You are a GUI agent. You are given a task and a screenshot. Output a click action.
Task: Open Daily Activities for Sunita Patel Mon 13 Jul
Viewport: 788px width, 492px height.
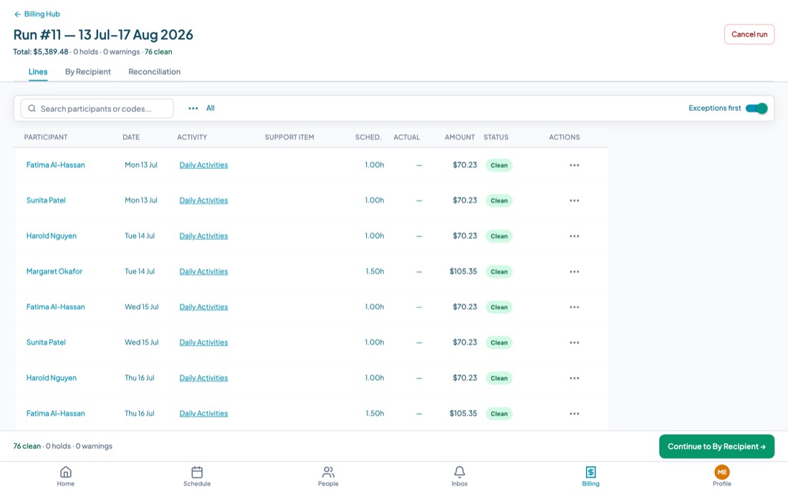coord(203,200)
